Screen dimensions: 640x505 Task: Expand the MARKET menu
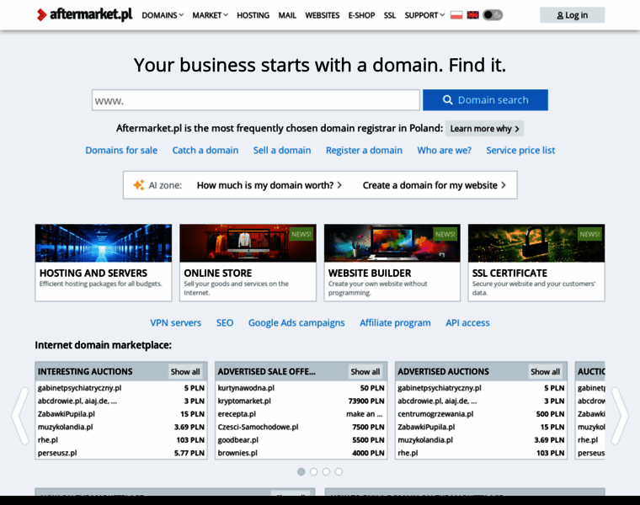point(210,15)
